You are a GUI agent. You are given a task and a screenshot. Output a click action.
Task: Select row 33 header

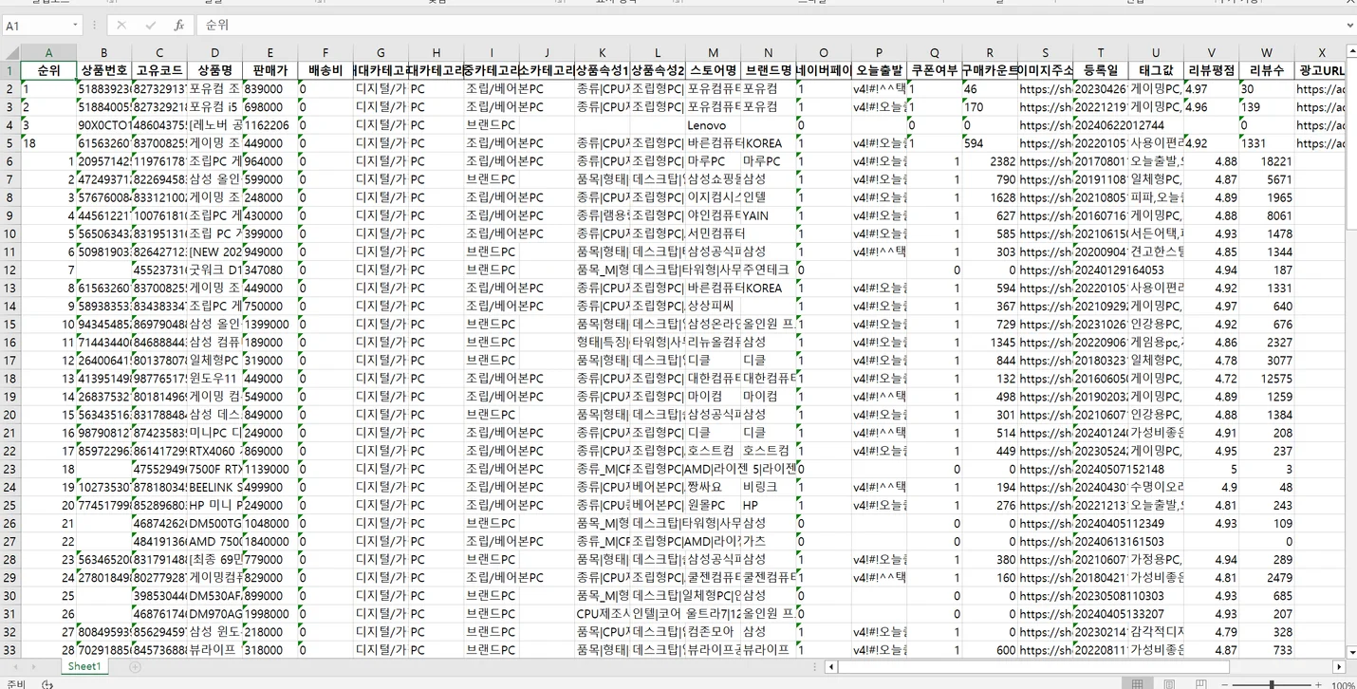(x=9, y=650)
